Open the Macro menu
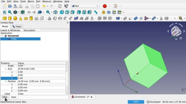 click(x=31, y=1)
